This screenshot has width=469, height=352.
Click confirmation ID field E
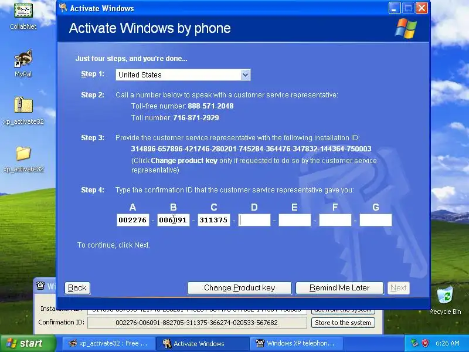click(295, 220)
